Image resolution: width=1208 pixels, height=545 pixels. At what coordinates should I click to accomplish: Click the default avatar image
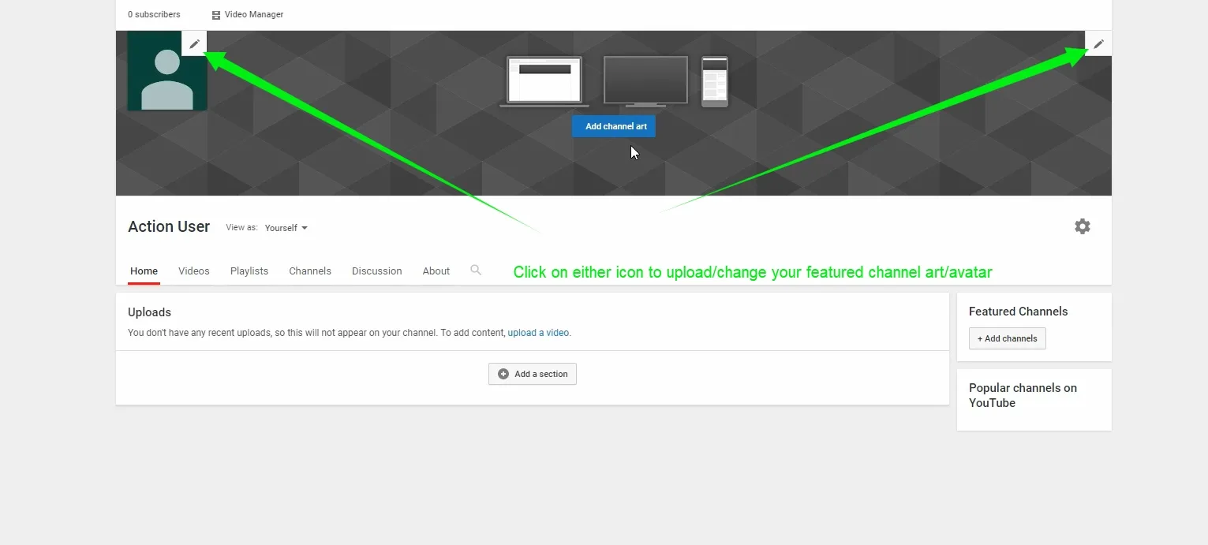[167, 71]
